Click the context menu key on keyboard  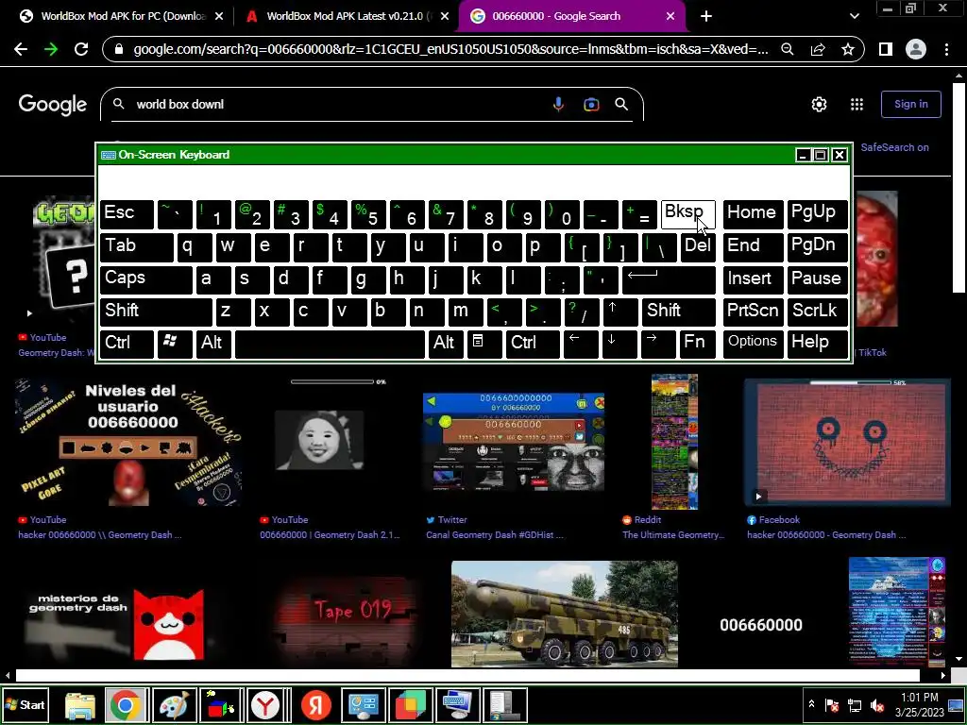click(x=484, y=344)
